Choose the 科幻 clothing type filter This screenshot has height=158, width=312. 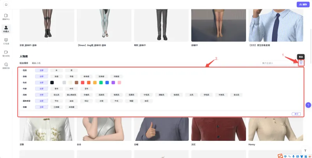coord(86,101)
